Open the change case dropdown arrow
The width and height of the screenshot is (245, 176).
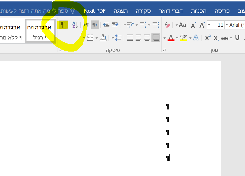(176, 25)
